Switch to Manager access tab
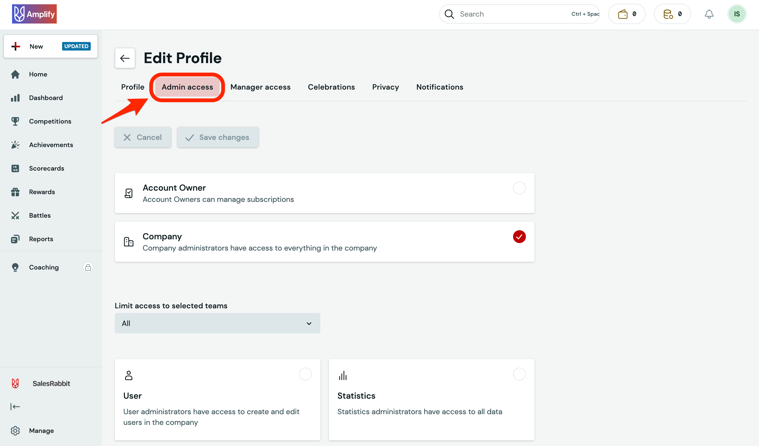This screenshot has height=446, width=759. point(260,87)
